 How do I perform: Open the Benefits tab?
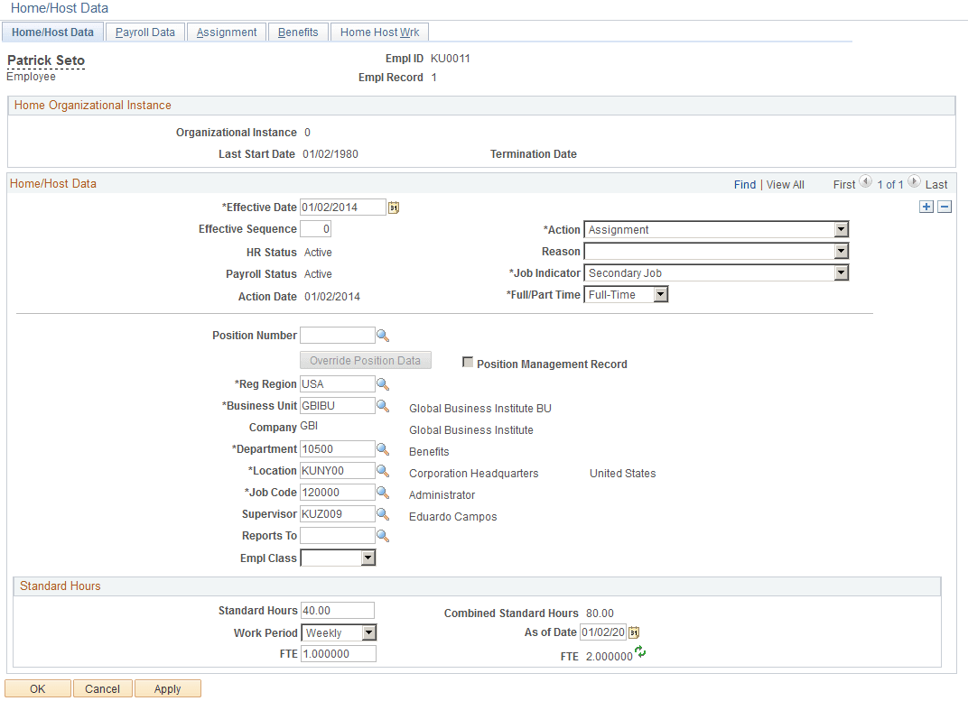(298, 32)
